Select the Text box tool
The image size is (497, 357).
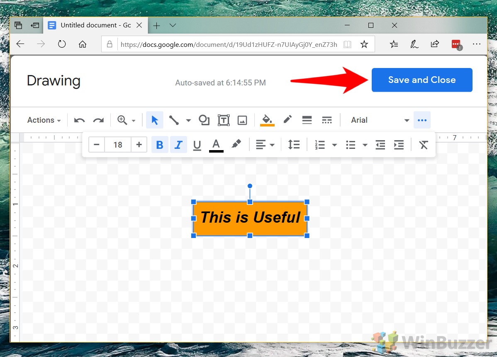[224, 120]
